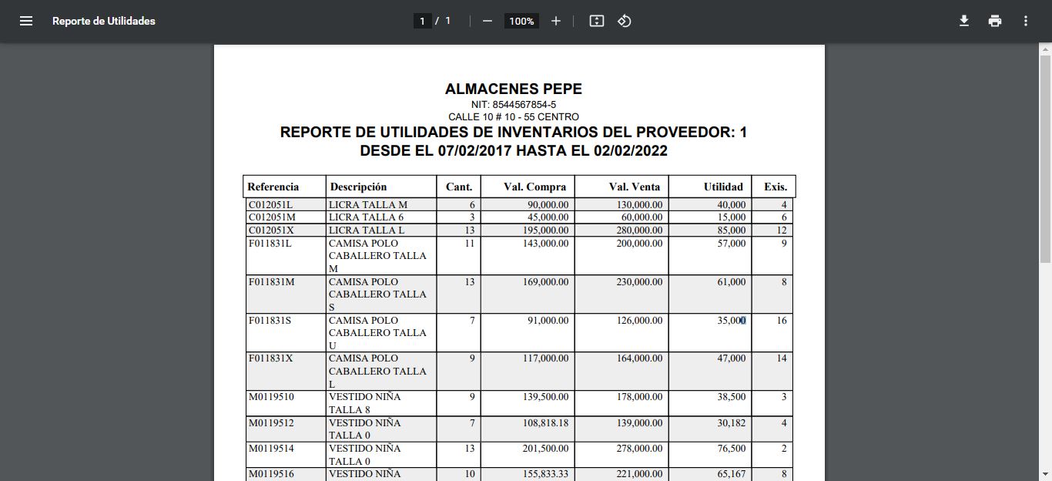
Task: Select the 100% zoom level field
Action: point(521,21)
